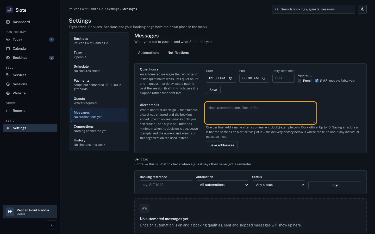Open Payments settings section
The height and width of the screenshot is (234, 375).
[x=99, y=85]
